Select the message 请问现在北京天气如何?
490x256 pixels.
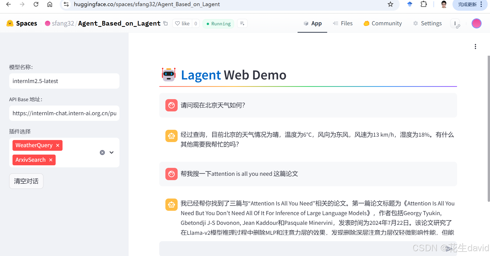click(x=213, y=105)
